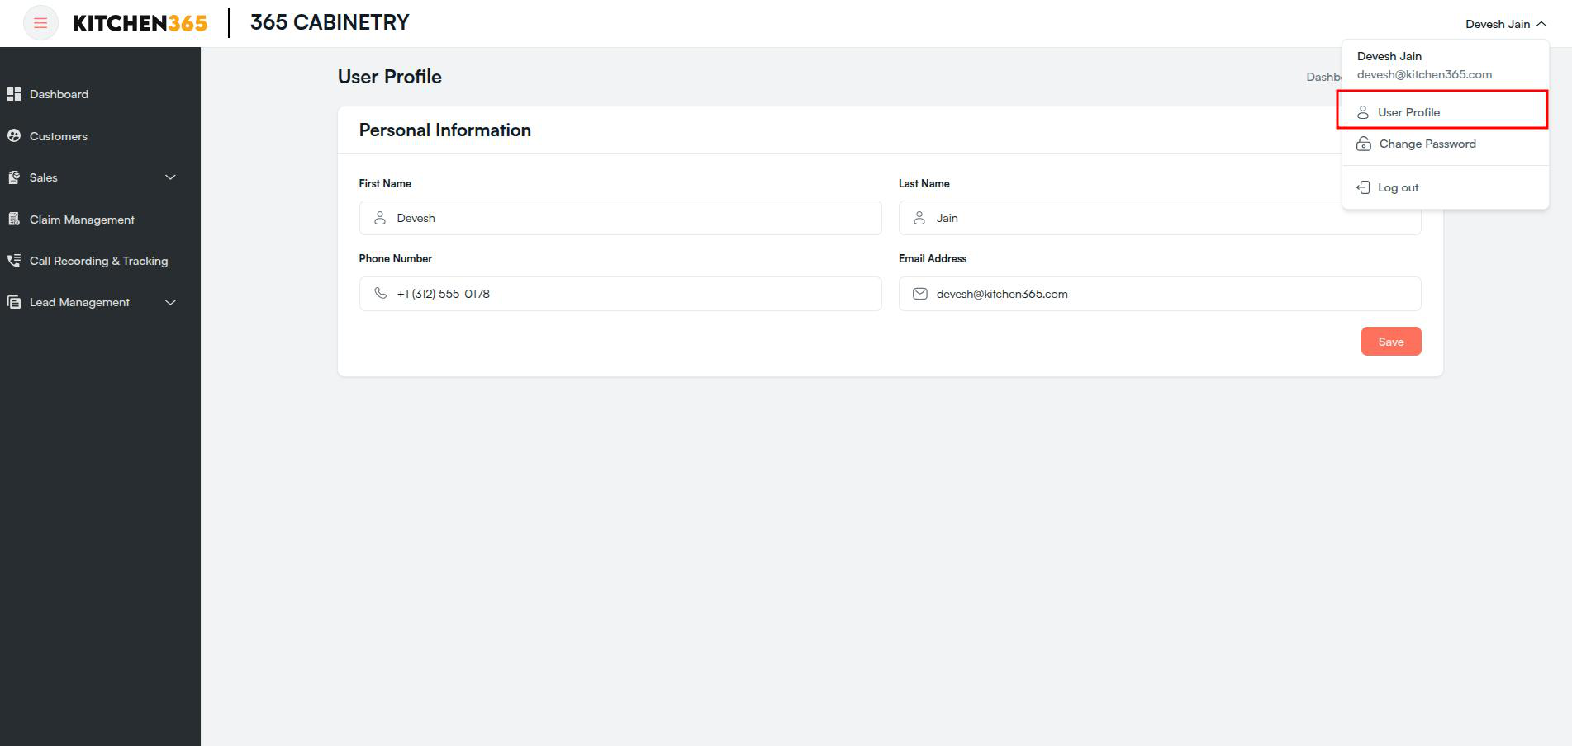Click the lock icon beside Change Password

click(1364, 144)
